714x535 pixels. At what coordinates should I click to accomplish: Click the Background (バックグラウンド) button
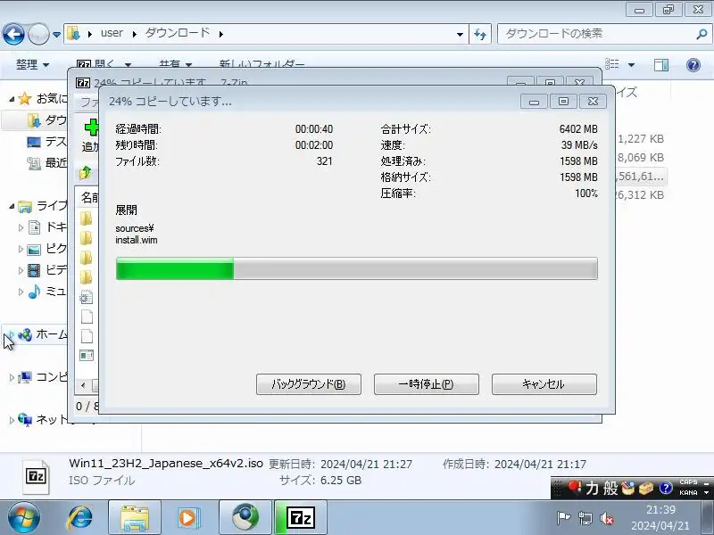[x=309, y=384]
